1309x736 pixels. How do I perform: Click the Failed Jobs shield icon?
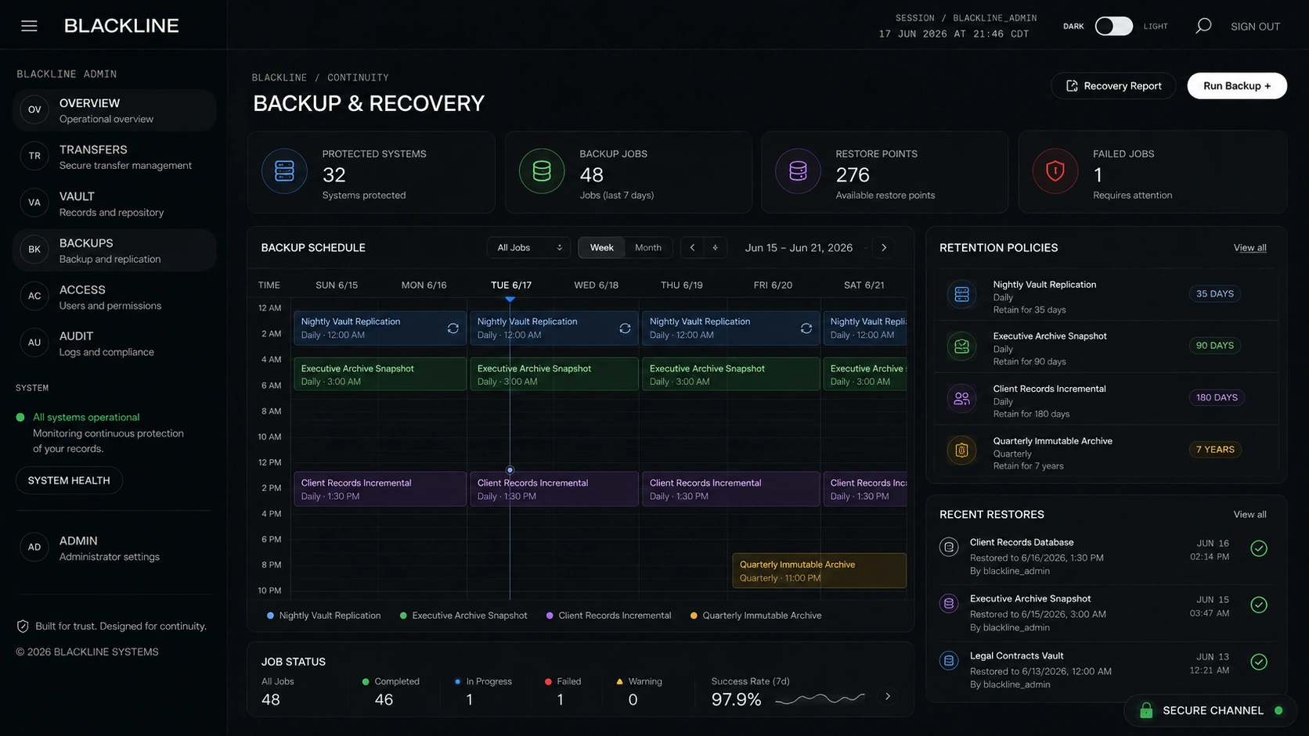click(x=1055, y=171)
